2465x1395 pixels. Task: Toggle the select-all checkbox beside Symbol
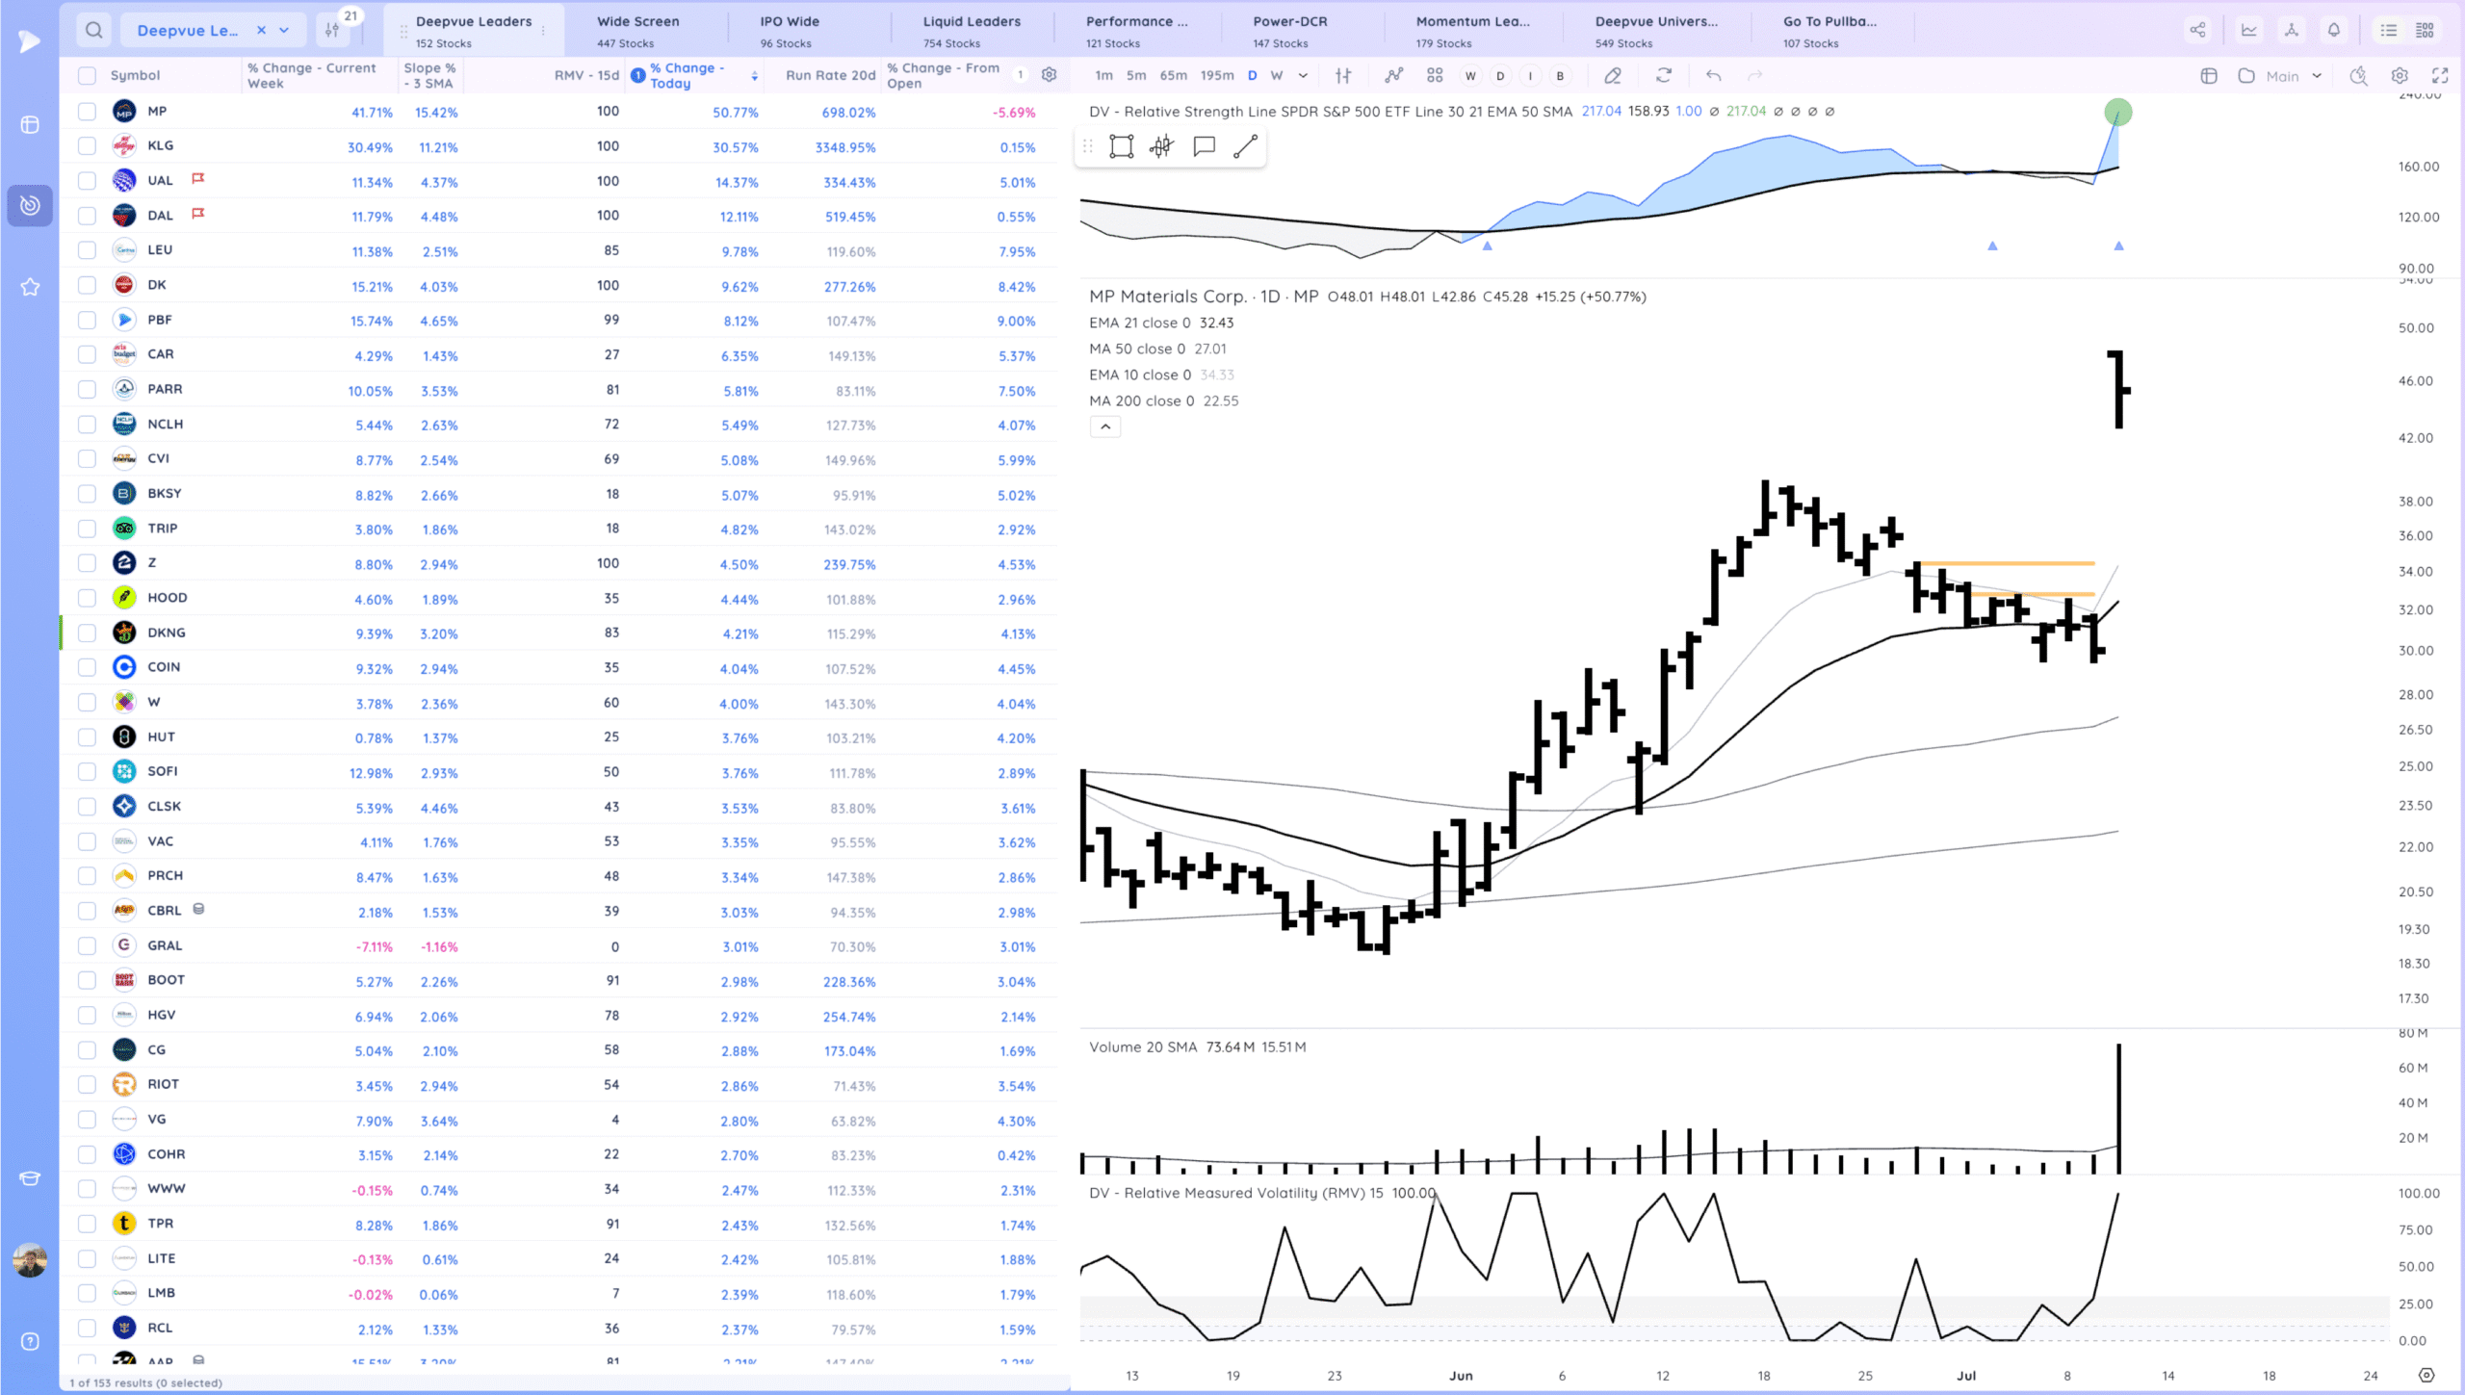(x=87, y=75)
